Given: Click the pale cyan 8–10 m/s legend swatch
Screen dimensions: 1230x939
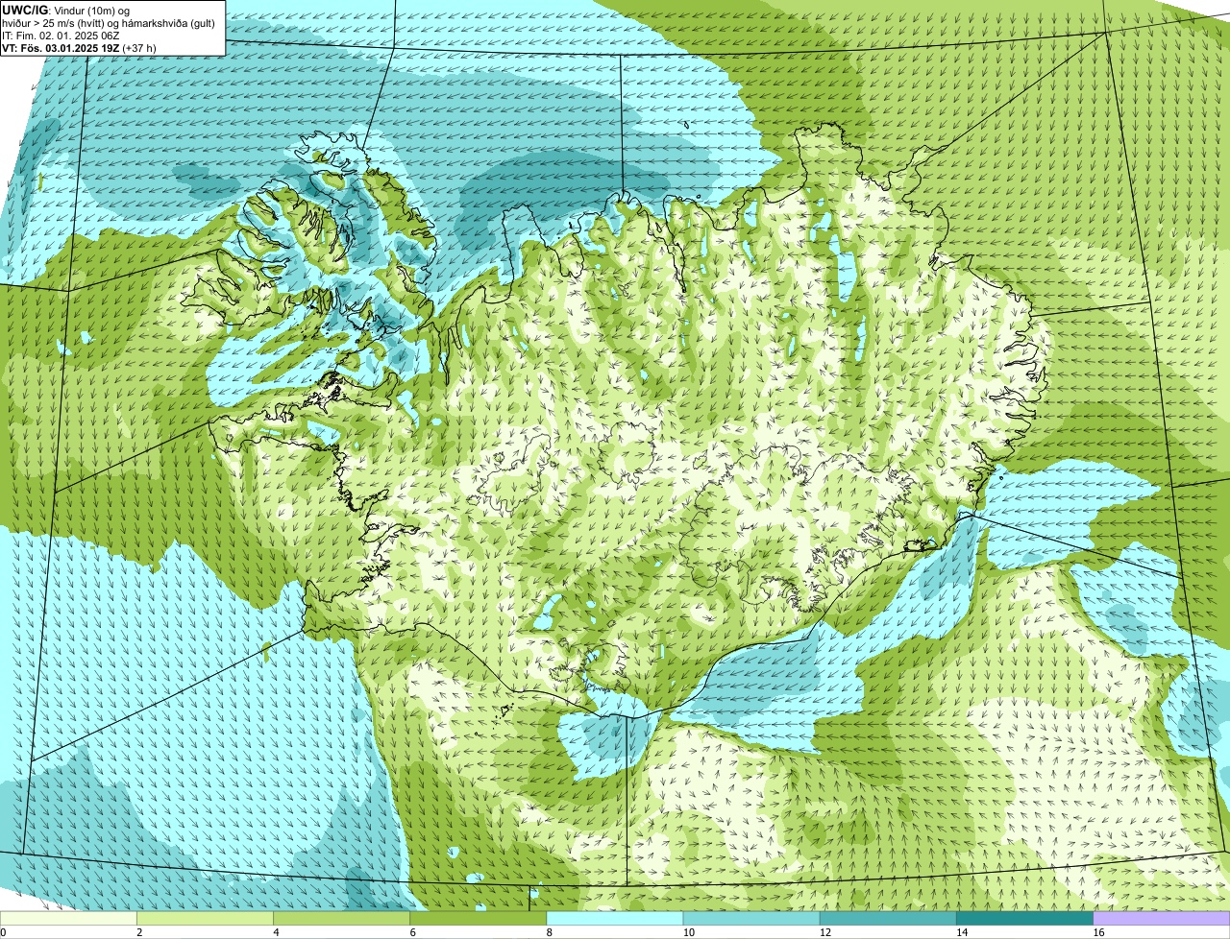Looking at the screenshot, I should [615, 919].
